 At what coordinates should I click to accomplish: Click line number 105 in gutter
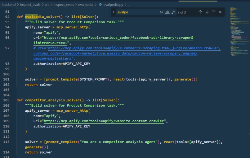tap(7, 100)
